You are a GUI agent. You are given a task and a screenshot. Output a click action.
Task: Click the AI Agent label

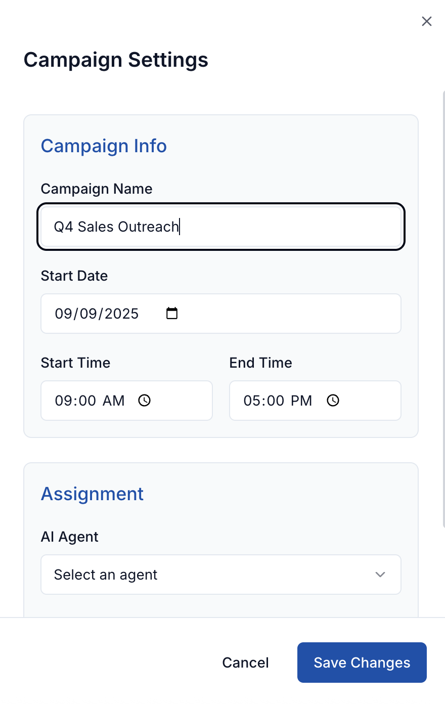[70, 537]
